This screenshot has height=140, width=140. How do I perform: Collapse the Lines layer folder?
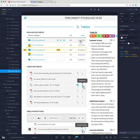(6, 58)
